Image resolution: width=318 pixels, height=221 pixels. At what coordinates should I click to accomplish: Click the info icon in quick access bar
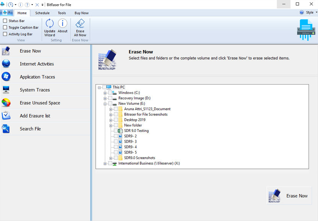click(21, 5)
